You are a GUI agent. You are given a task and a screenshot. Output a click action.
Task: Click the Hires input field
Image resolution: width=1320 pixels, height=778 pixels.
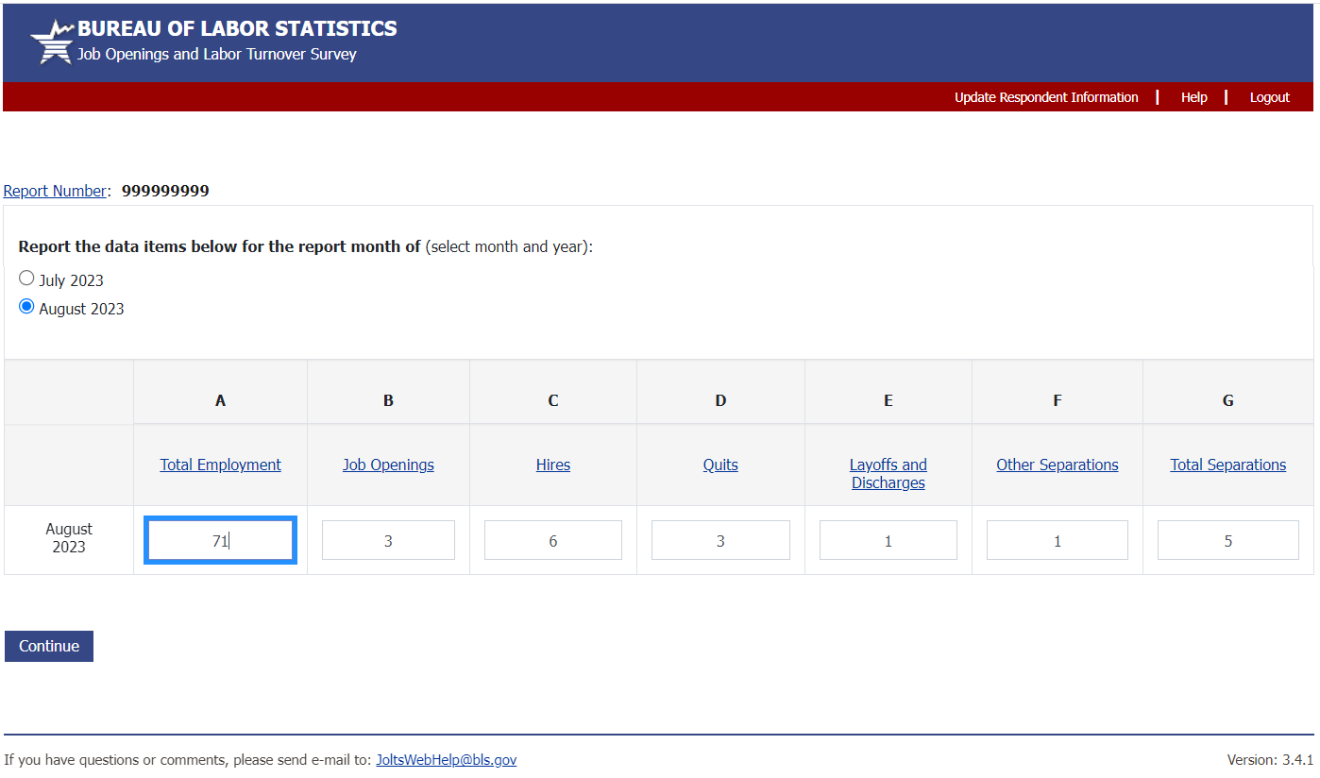click(x=553, y=540)
